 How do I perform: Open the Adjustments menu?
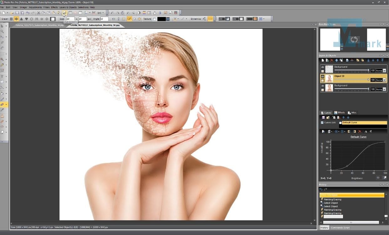[x=35, y=7]
